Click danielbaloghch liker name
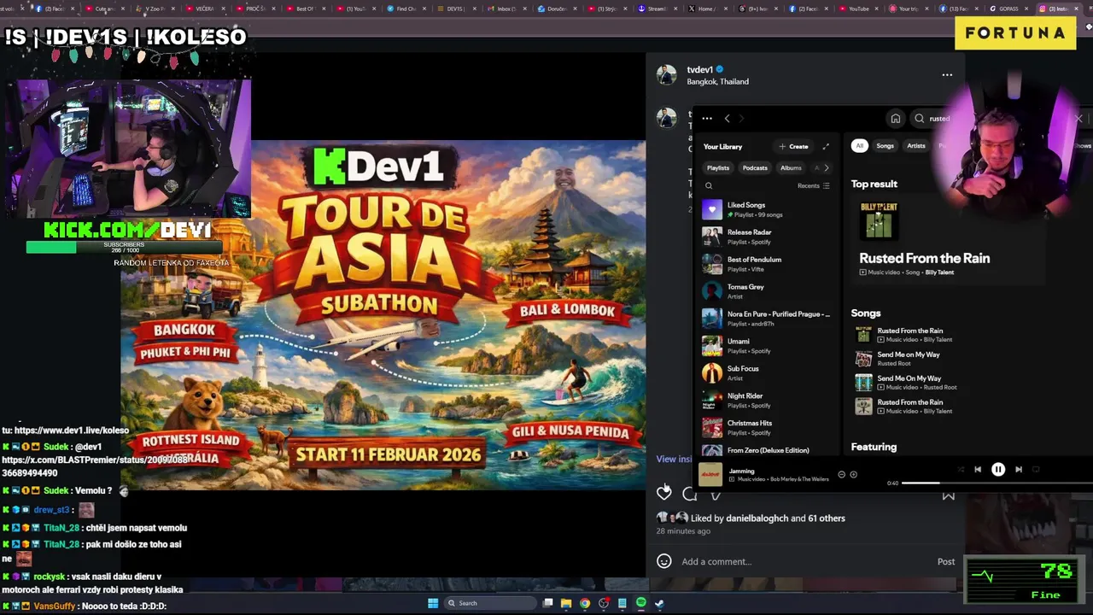The width and height of the screenshot is (1093, 615). coord(757,518)
